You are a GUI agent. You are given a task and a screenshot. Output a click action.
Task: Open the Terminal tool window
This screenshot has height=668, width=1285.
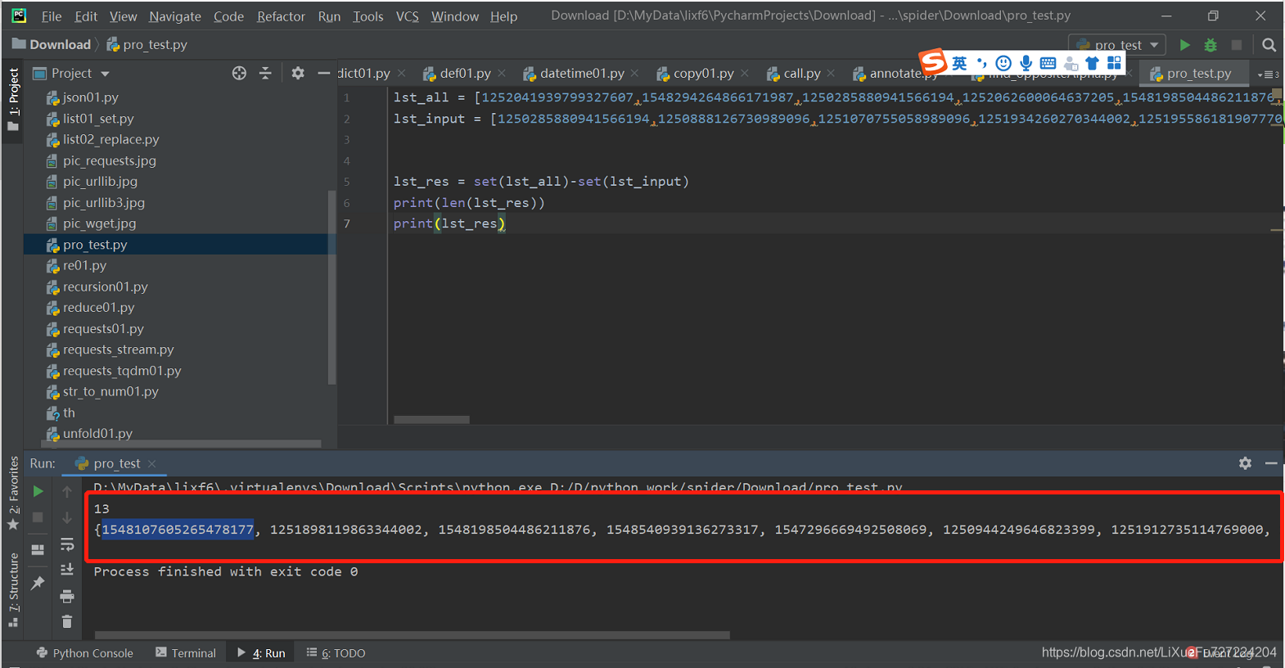coord(186,653)
